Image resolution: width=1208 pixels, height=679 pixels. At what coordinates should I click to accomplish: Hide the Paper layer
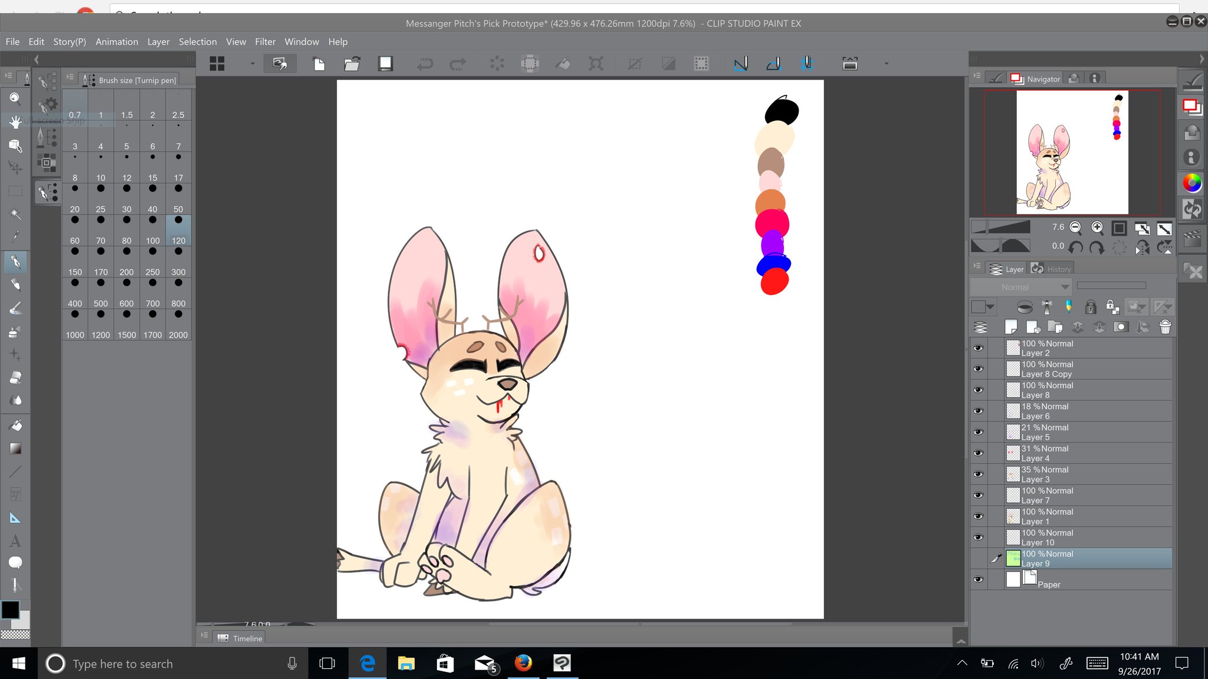tap(979, 579)
